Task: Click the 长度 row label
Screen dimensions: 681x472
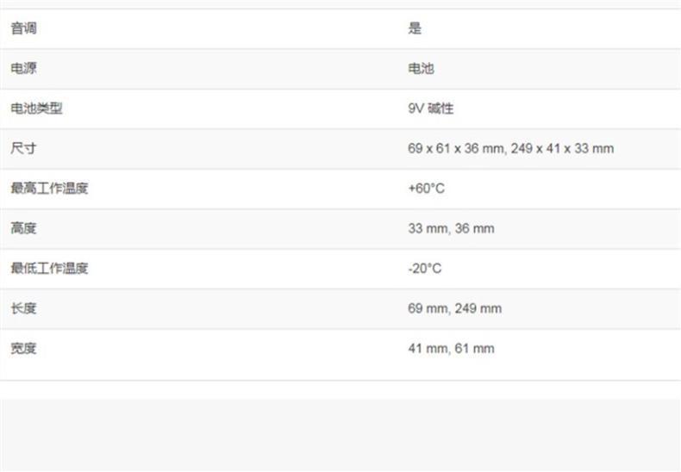Action: click(23, 308)
